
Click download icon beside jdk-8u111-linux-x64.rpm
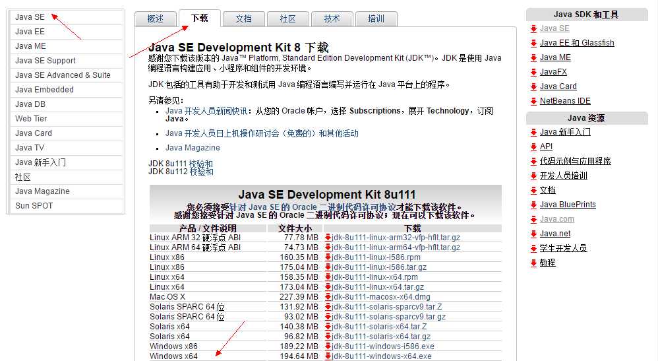pos(328,277)
